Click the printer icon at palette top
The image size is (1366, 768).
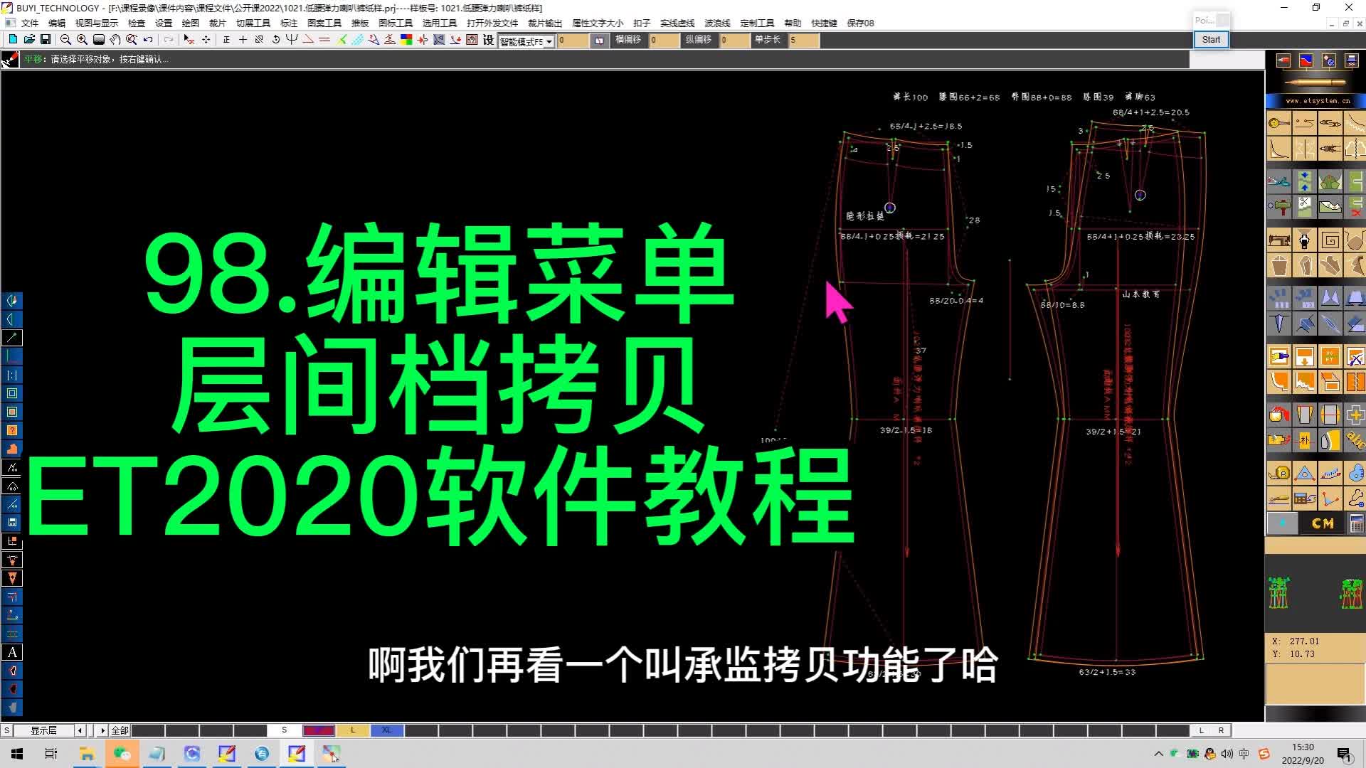1351,60
